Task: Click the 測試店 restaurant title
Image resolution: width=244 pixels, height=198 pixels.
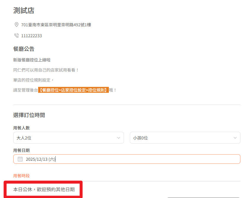Action: tap(24, 11)
